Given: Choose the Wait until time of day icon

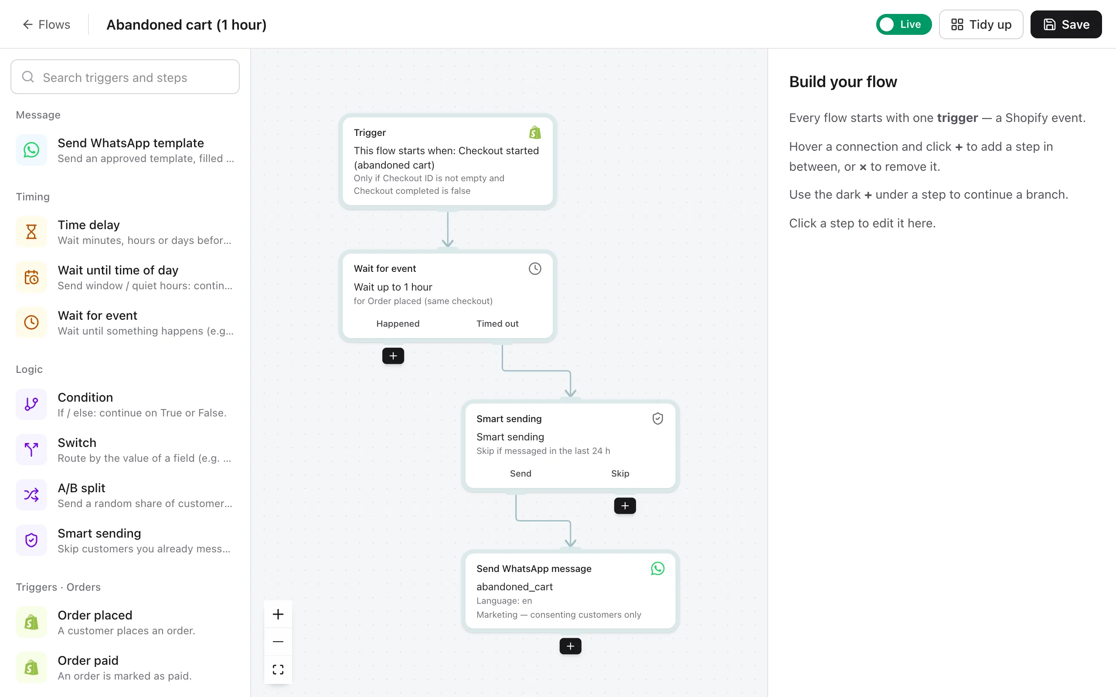Looking at the screenshot, I should [x=31, y=277].
